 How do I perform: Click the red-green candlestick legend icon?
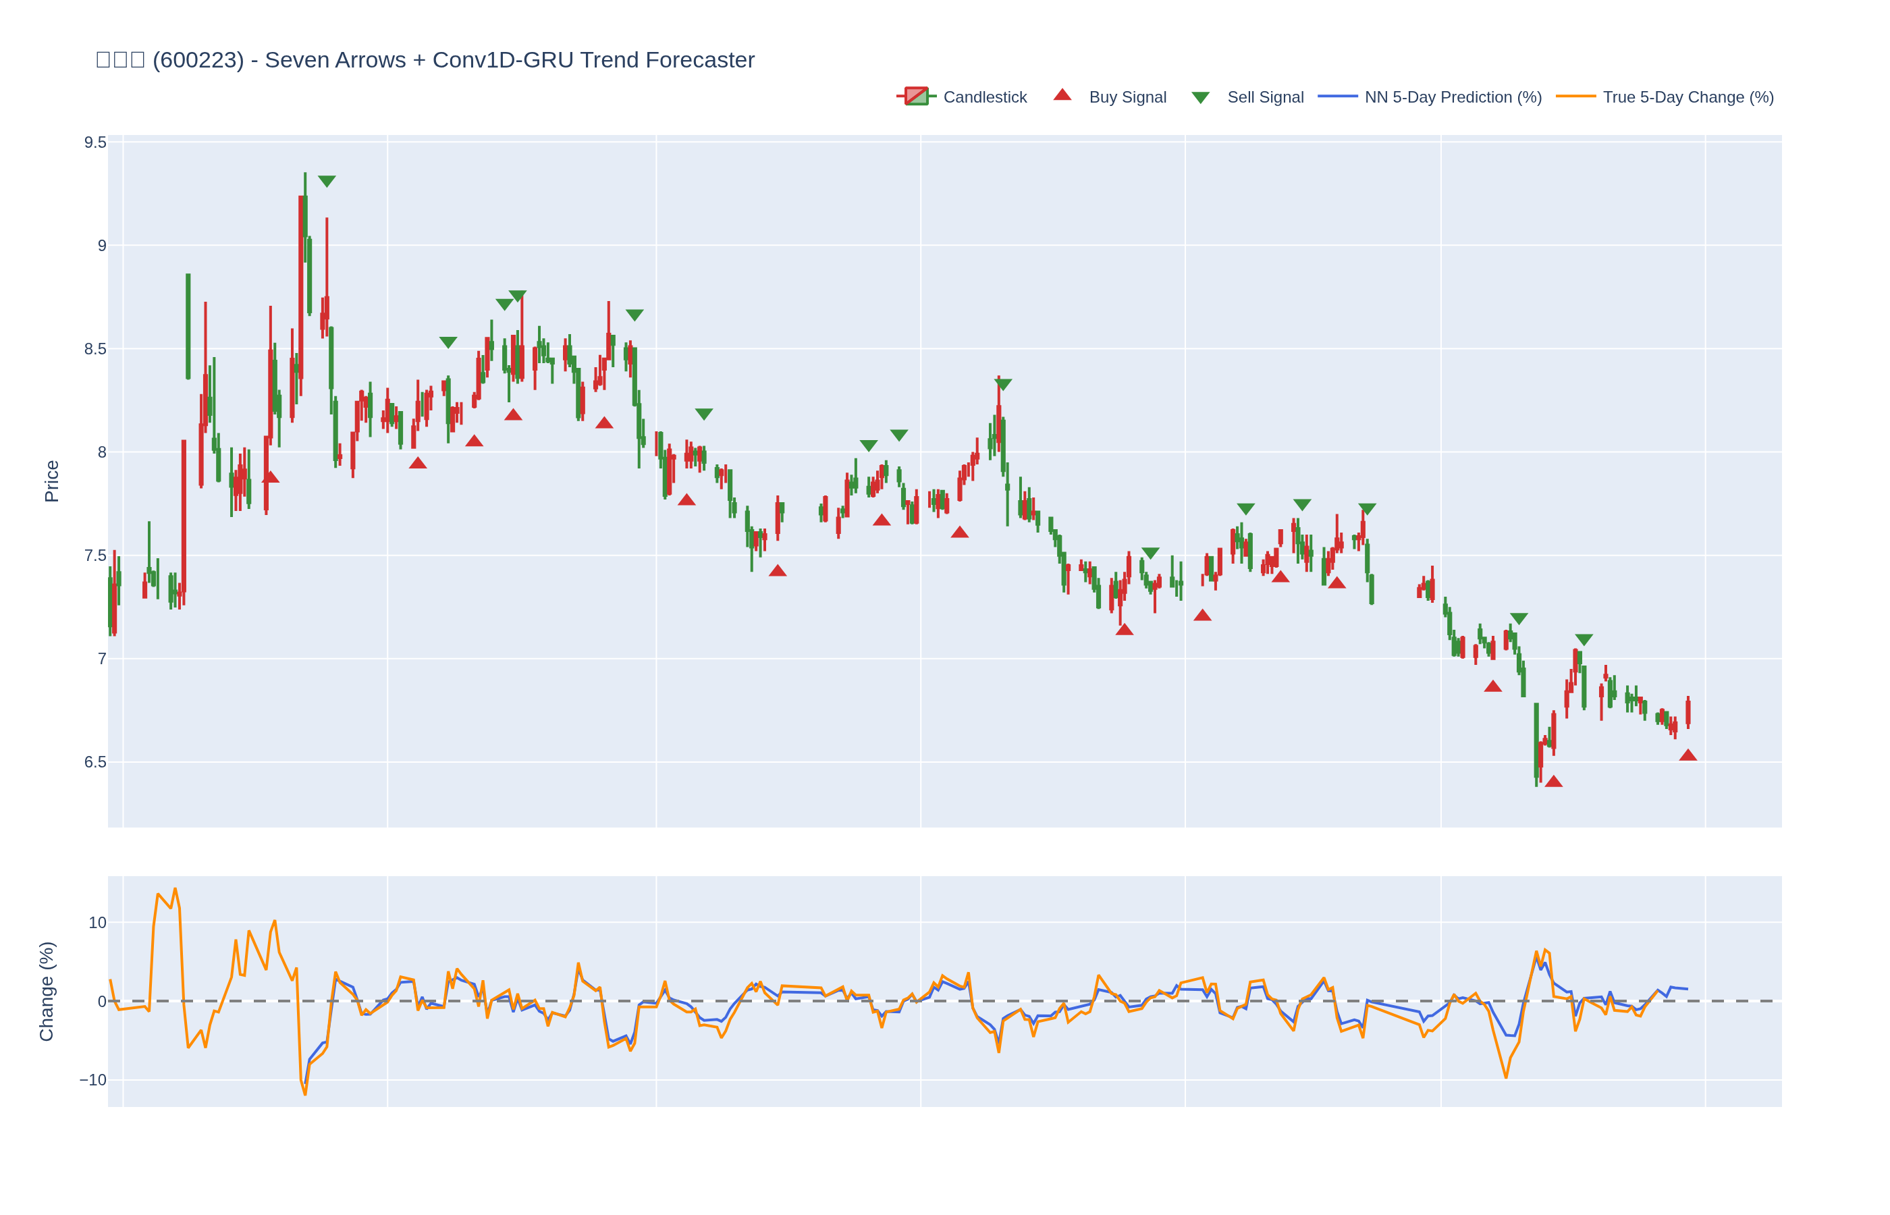tap(916, 97)
